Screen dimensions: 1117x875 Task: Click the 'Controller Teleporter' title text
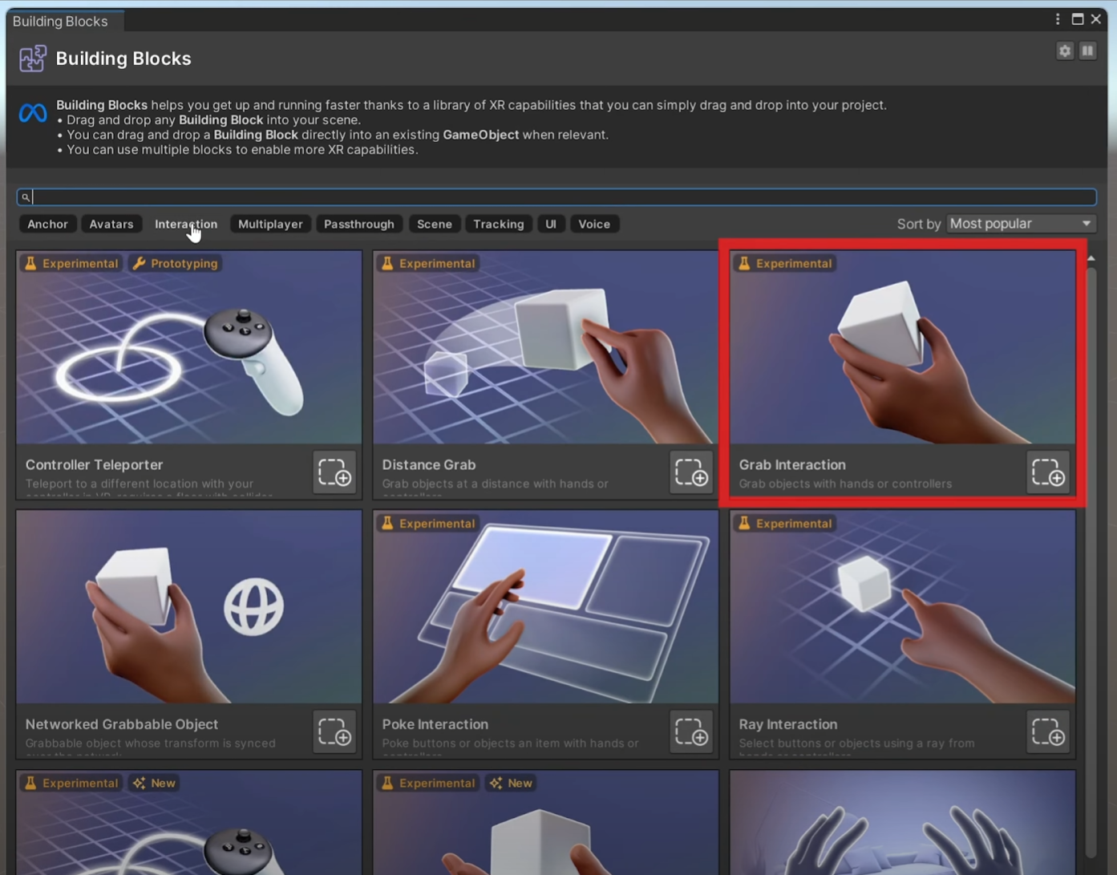point(94,464)
